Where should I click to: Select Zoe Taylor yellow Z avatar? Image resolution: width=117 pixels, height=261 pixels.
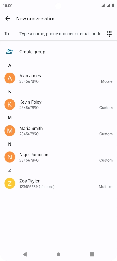tap(10, 183)
